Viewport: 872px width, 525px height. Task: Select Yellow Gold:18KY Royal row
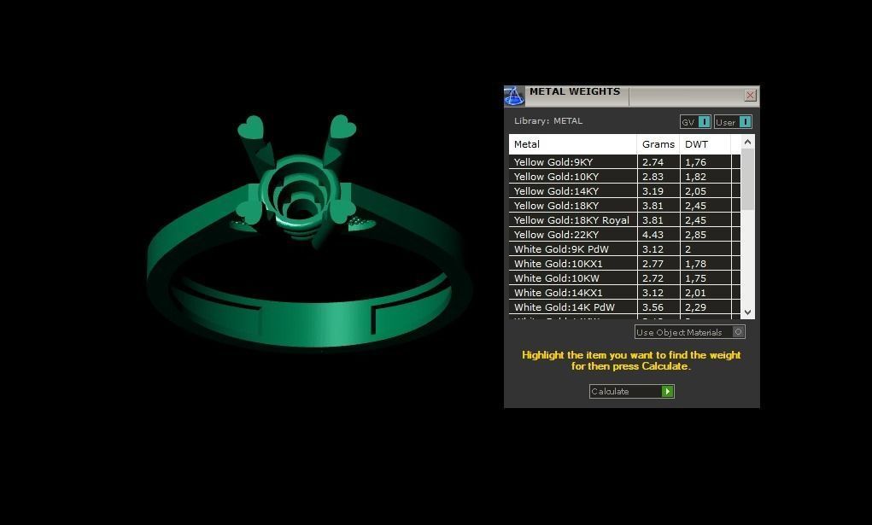click(624, 219)
